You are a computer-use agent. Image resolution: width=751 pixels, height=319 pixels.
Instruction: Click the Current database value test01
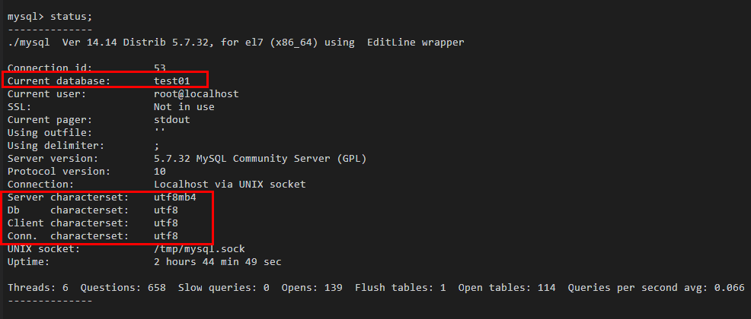click(171, 81)
